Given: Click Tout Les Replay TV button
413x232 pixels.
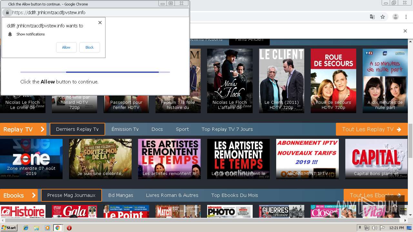Looking at the screenshot, I should 372,129.
